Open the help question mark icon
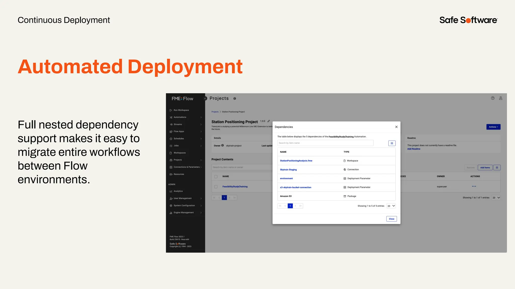 [493, 98]
